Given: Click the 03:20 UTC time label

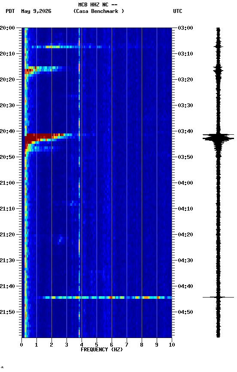Looking at the screenshot, I should point(185,80).
